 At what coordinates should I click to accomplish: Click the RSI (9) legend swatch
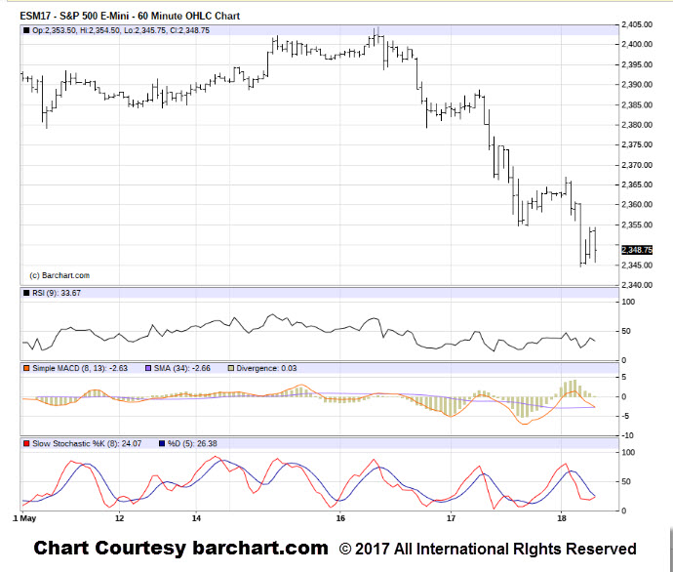tap(26, 292)
